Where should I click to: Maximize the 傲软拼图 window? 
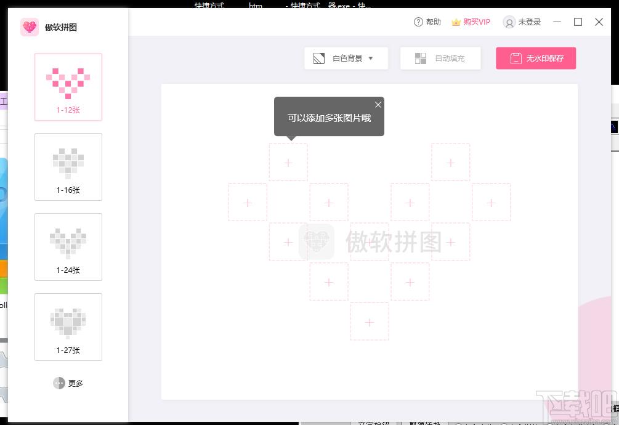578,22
